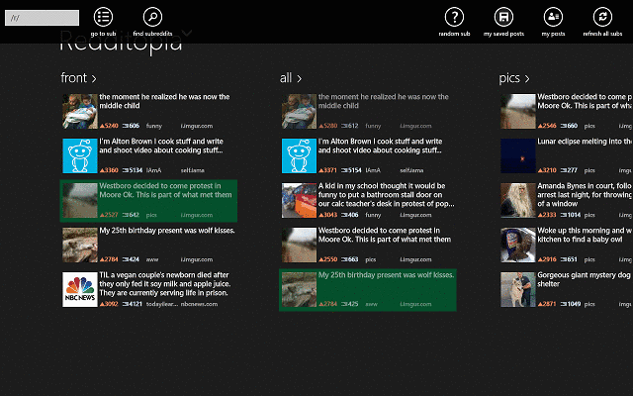Click nbcnews.com domain on TIL post

pyautogui.click(x=199, y=304)
